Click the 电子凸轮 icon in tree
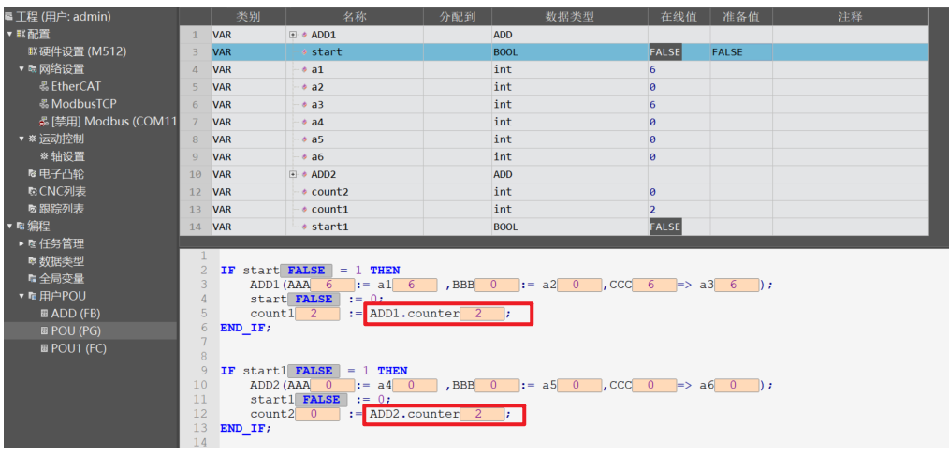This screenshot has width=949, height=455. (x=32, y=174)
